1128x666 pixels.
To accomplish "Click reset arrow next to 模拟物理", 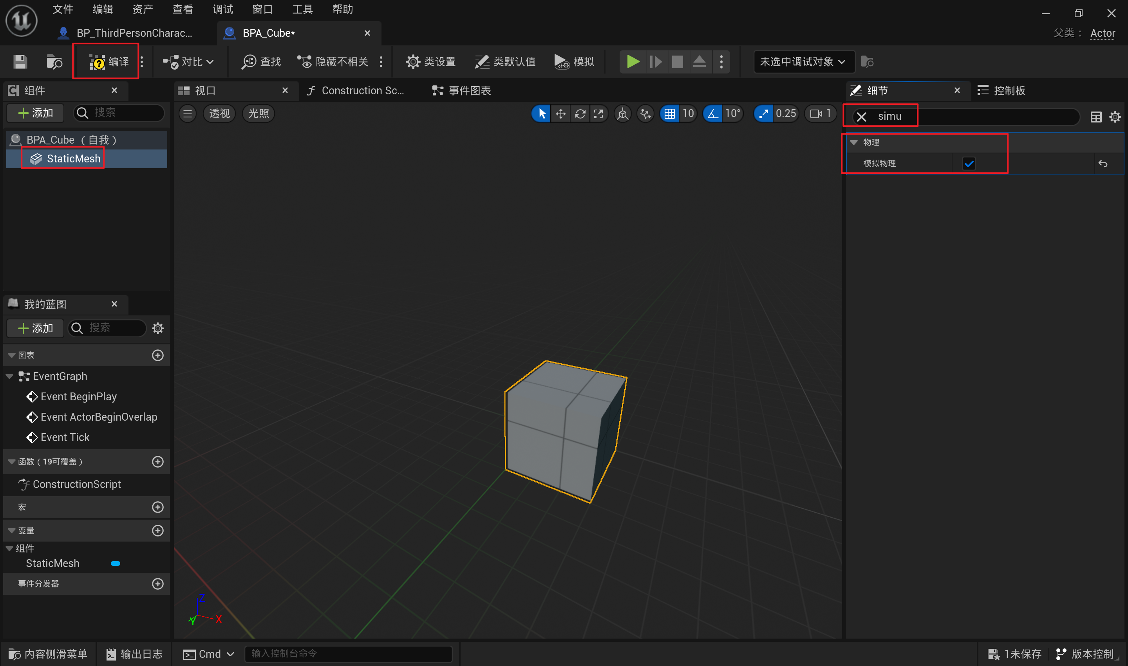I will tap(1103, 164).
